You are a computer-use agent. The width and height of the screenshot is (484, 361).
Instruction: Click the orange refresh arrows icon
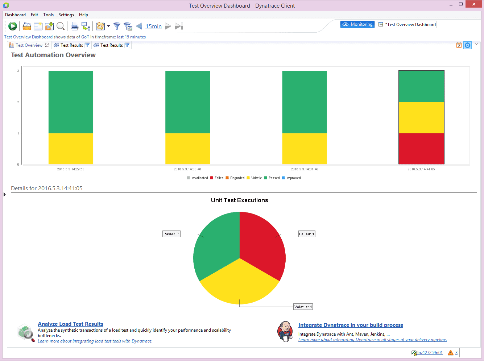(x=100, y=26)
